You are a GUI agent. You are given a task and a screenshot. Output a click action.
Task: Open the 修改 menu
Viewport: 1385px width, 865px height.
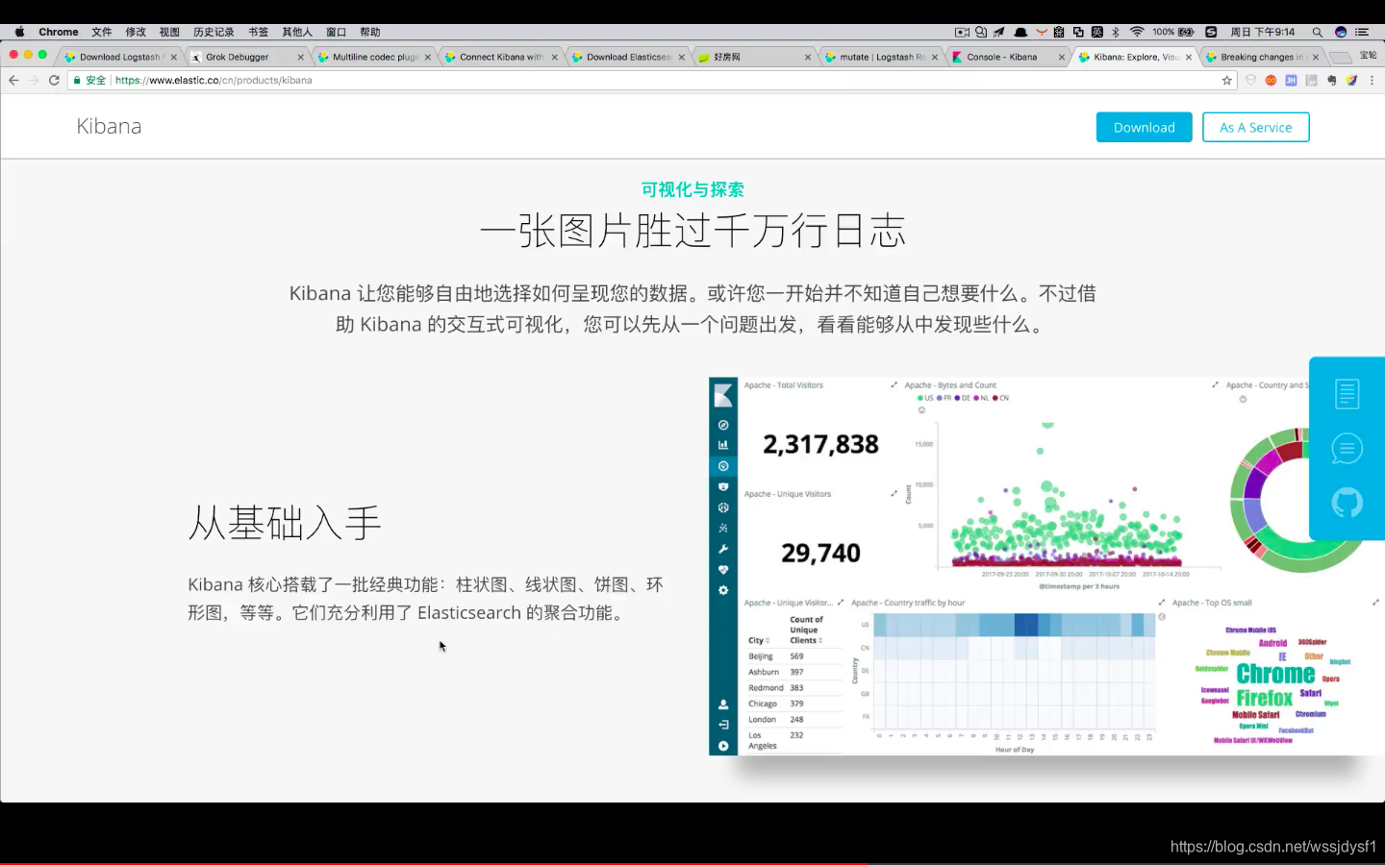[x=136, y=32]
